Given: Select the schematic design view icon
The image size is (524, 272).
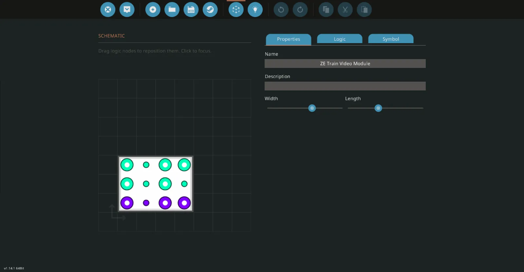Looking at the screenshot, I should tap(236, 9).
